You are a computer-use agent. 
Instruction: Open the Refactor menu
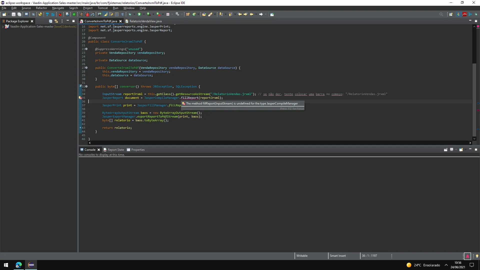[x=41, y=8]
